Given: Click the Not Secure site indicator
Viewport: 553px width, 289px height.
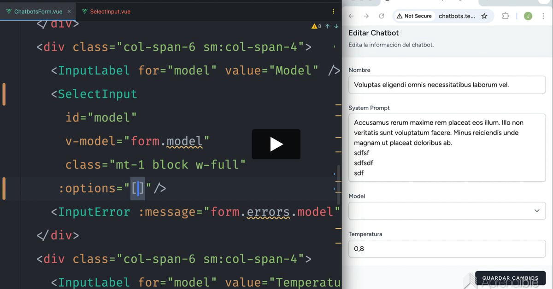Looking at the screenshot, I should [x=414, y=16].
